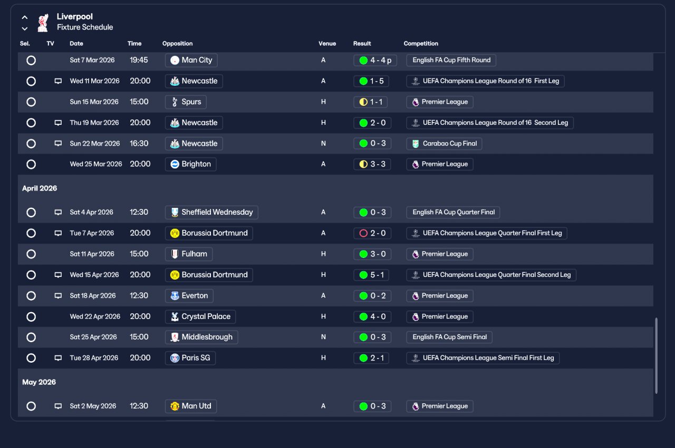Open the 2 - 1 Paris SG result
Image resolution: width=675 pixels, height=448 pixels.
pos(372,358)
